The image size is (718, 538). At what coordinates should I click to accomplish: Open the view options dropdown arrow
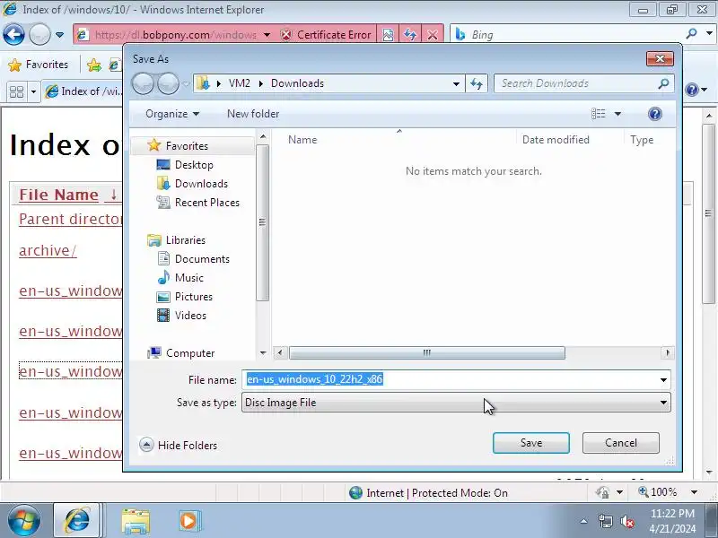pyautogui.click(x=617, y=114)
